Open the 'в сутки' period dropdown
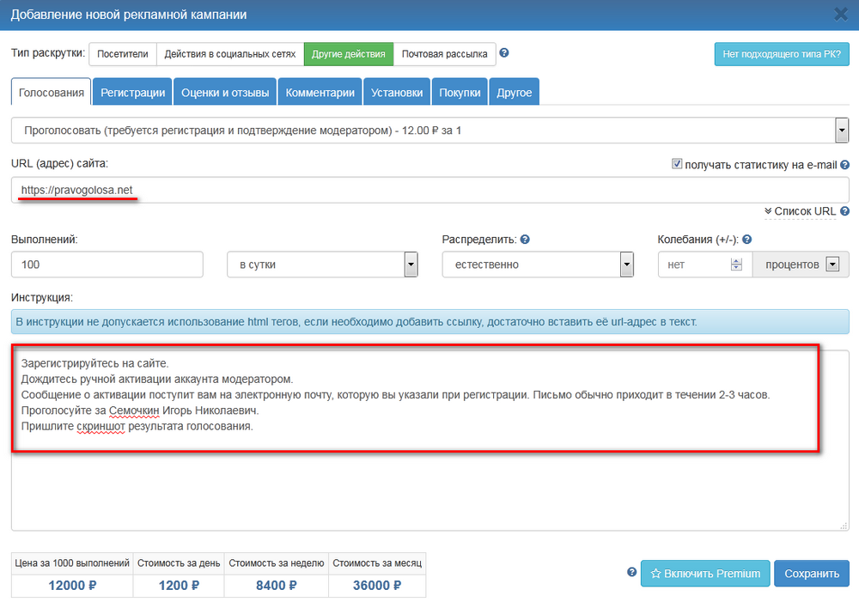The height and width of the screenshot is (608, 859). point(411,264)
